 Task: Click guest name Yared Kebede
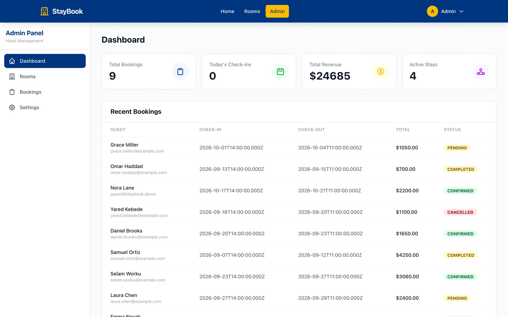(127, 210)
